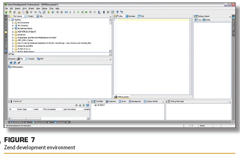This screenshot has width=240, height=154.
Task: Click the green Run play icon
Action: pyautogui.click(x=78, y=12)
